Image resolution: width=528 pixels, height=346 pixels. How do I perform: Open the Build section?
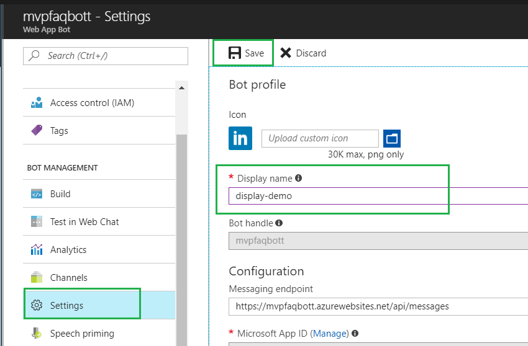click(x=60, y=194)
